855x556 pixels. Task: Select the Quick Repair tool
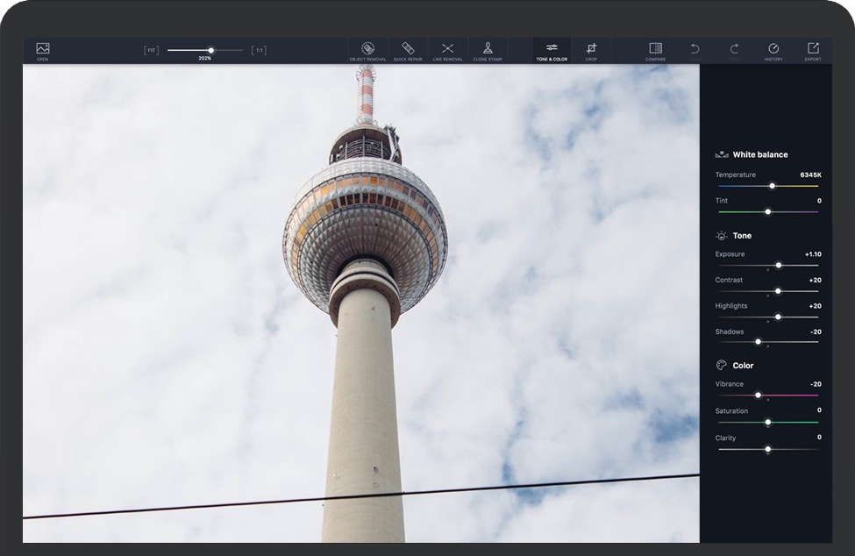coord(408,50)
